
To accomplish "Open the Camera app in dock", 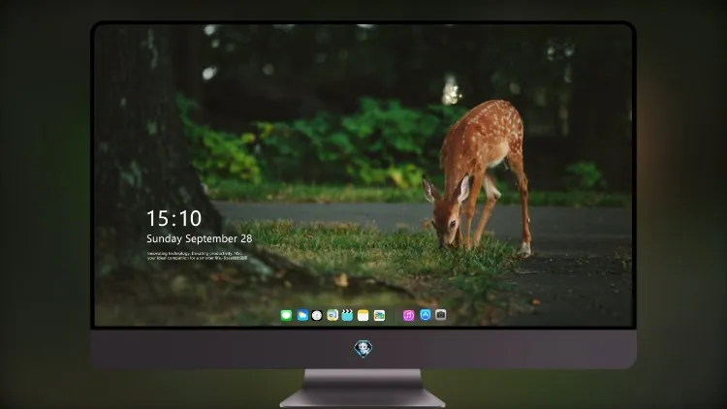I will pos(440,315).
